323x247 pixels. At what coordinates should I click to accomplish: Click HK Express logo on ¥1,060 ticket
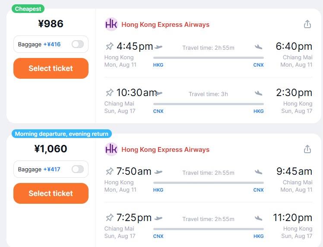(111, 149)
